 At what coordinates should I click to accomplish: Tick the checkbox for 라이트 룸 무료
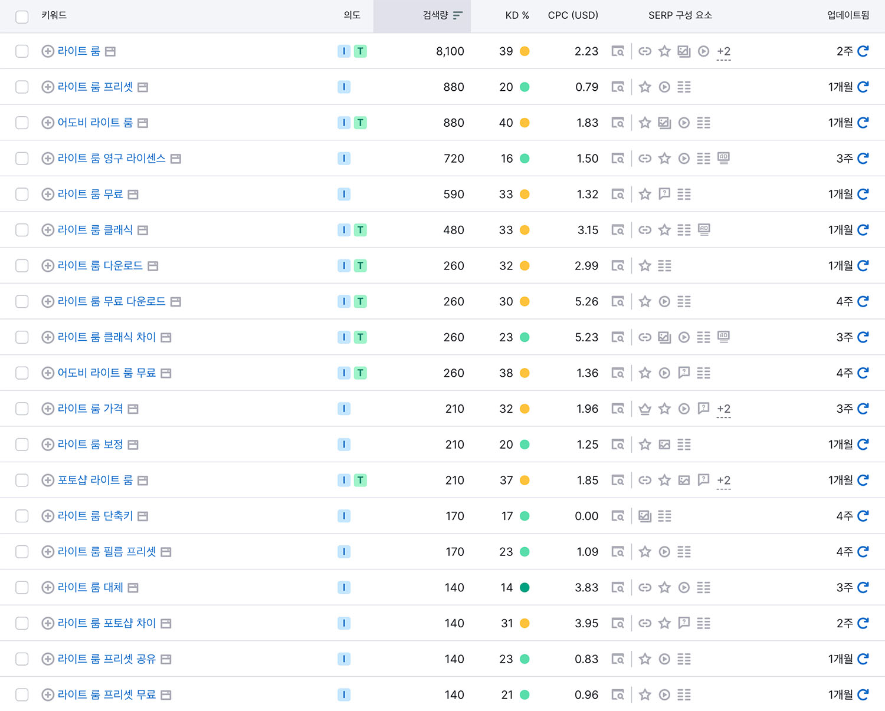[22, 194]
